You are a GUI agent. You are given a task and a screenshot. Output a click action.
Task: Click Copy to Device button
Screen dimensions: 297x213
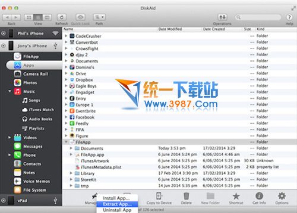[x=159, y=198]
